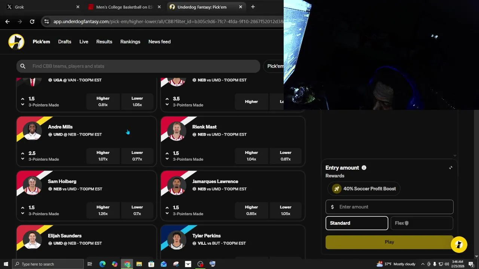Select Lower 0.7x for Sam Hoiberg
This screenshot has width=479, height=269.
(x=137, y=210)
